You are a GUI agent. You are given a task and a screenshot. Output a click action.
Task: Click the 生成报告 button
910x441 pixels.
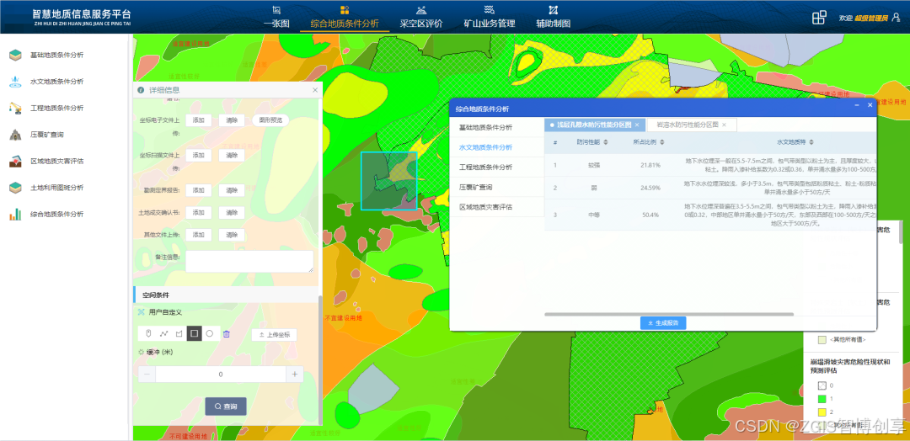pyautogui.click(x=663, y=323)
